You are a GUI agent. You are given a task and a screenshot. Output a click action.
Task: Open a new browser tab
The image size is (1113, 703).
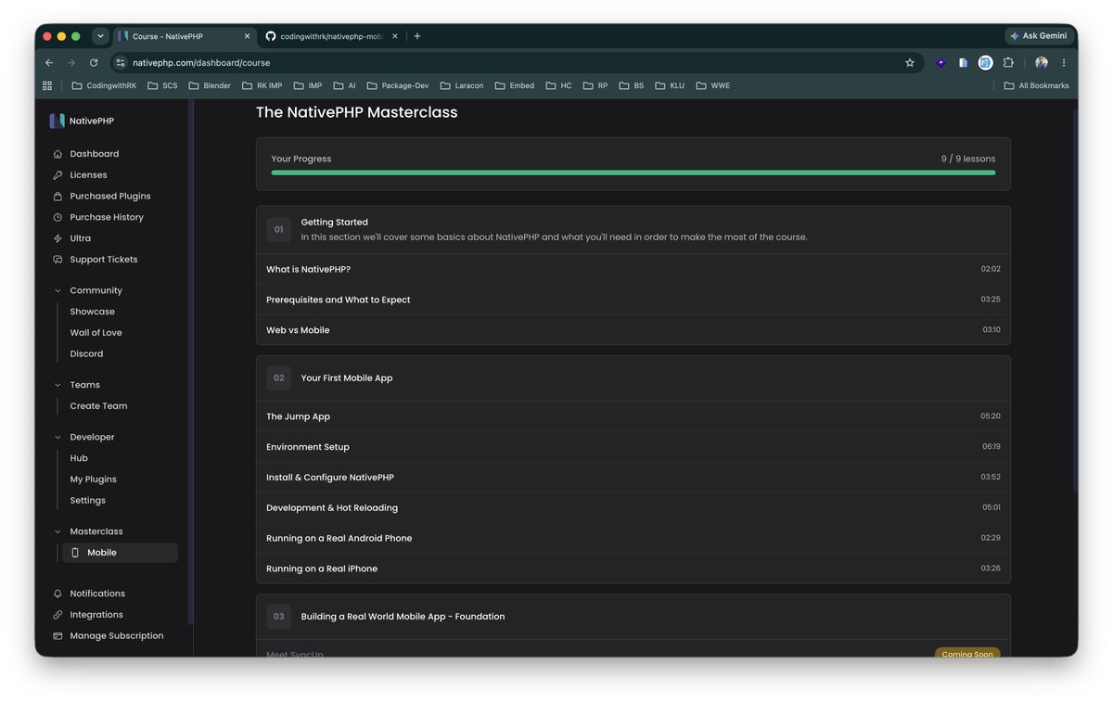417,36
